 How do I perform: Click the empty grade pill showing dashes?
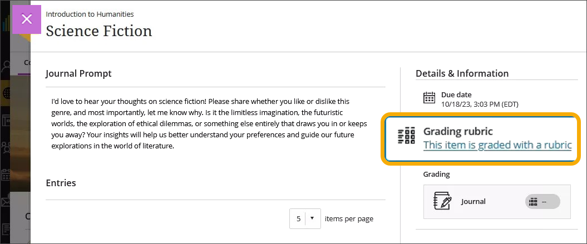(542, 202)
